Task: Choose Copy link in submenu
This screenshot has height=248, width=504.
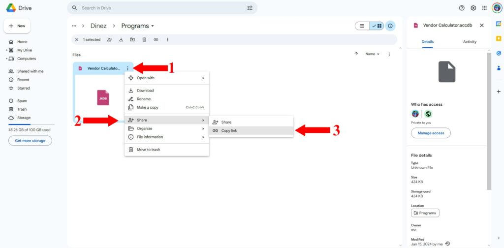Action: (x=251, y=131)
